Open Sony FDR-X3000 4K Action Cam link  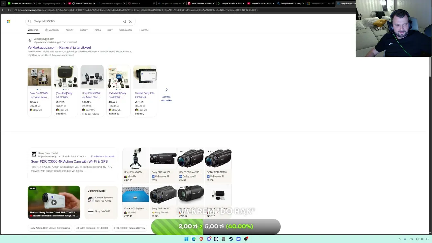tap(70, 162)
